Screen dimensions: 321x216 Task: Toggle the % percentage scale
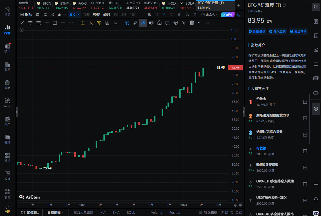pyautogui.click(x=232, y=212)
